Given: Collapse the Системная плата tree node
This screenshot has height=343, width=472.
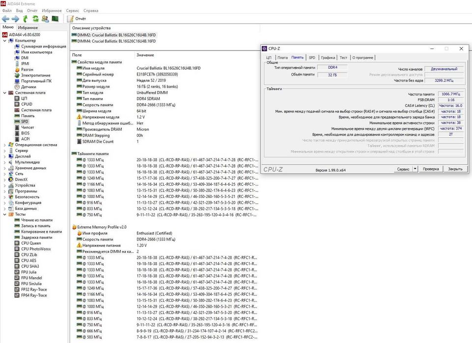Looking at the screenshot, I should (4, 93).
